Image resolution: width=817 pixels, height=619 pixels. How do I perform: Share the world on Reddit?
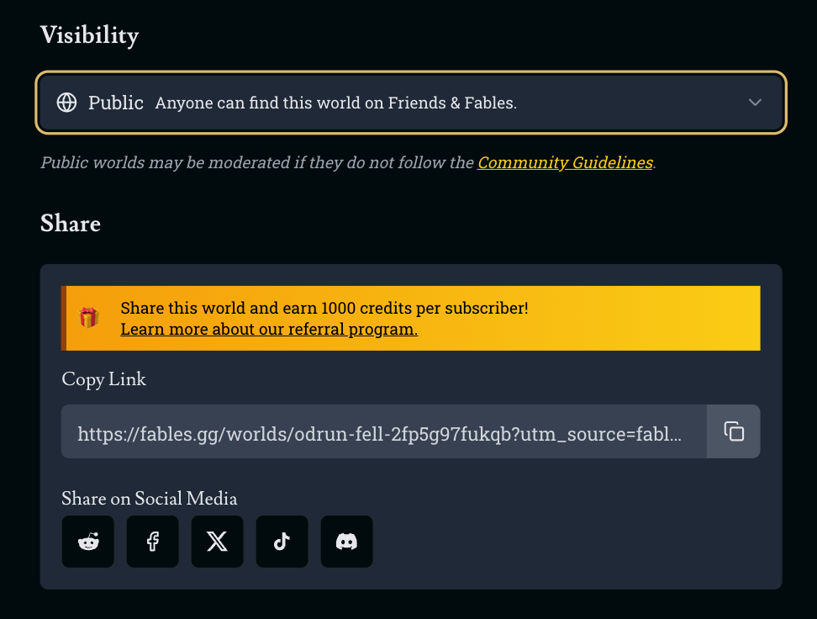pos(87,542)
